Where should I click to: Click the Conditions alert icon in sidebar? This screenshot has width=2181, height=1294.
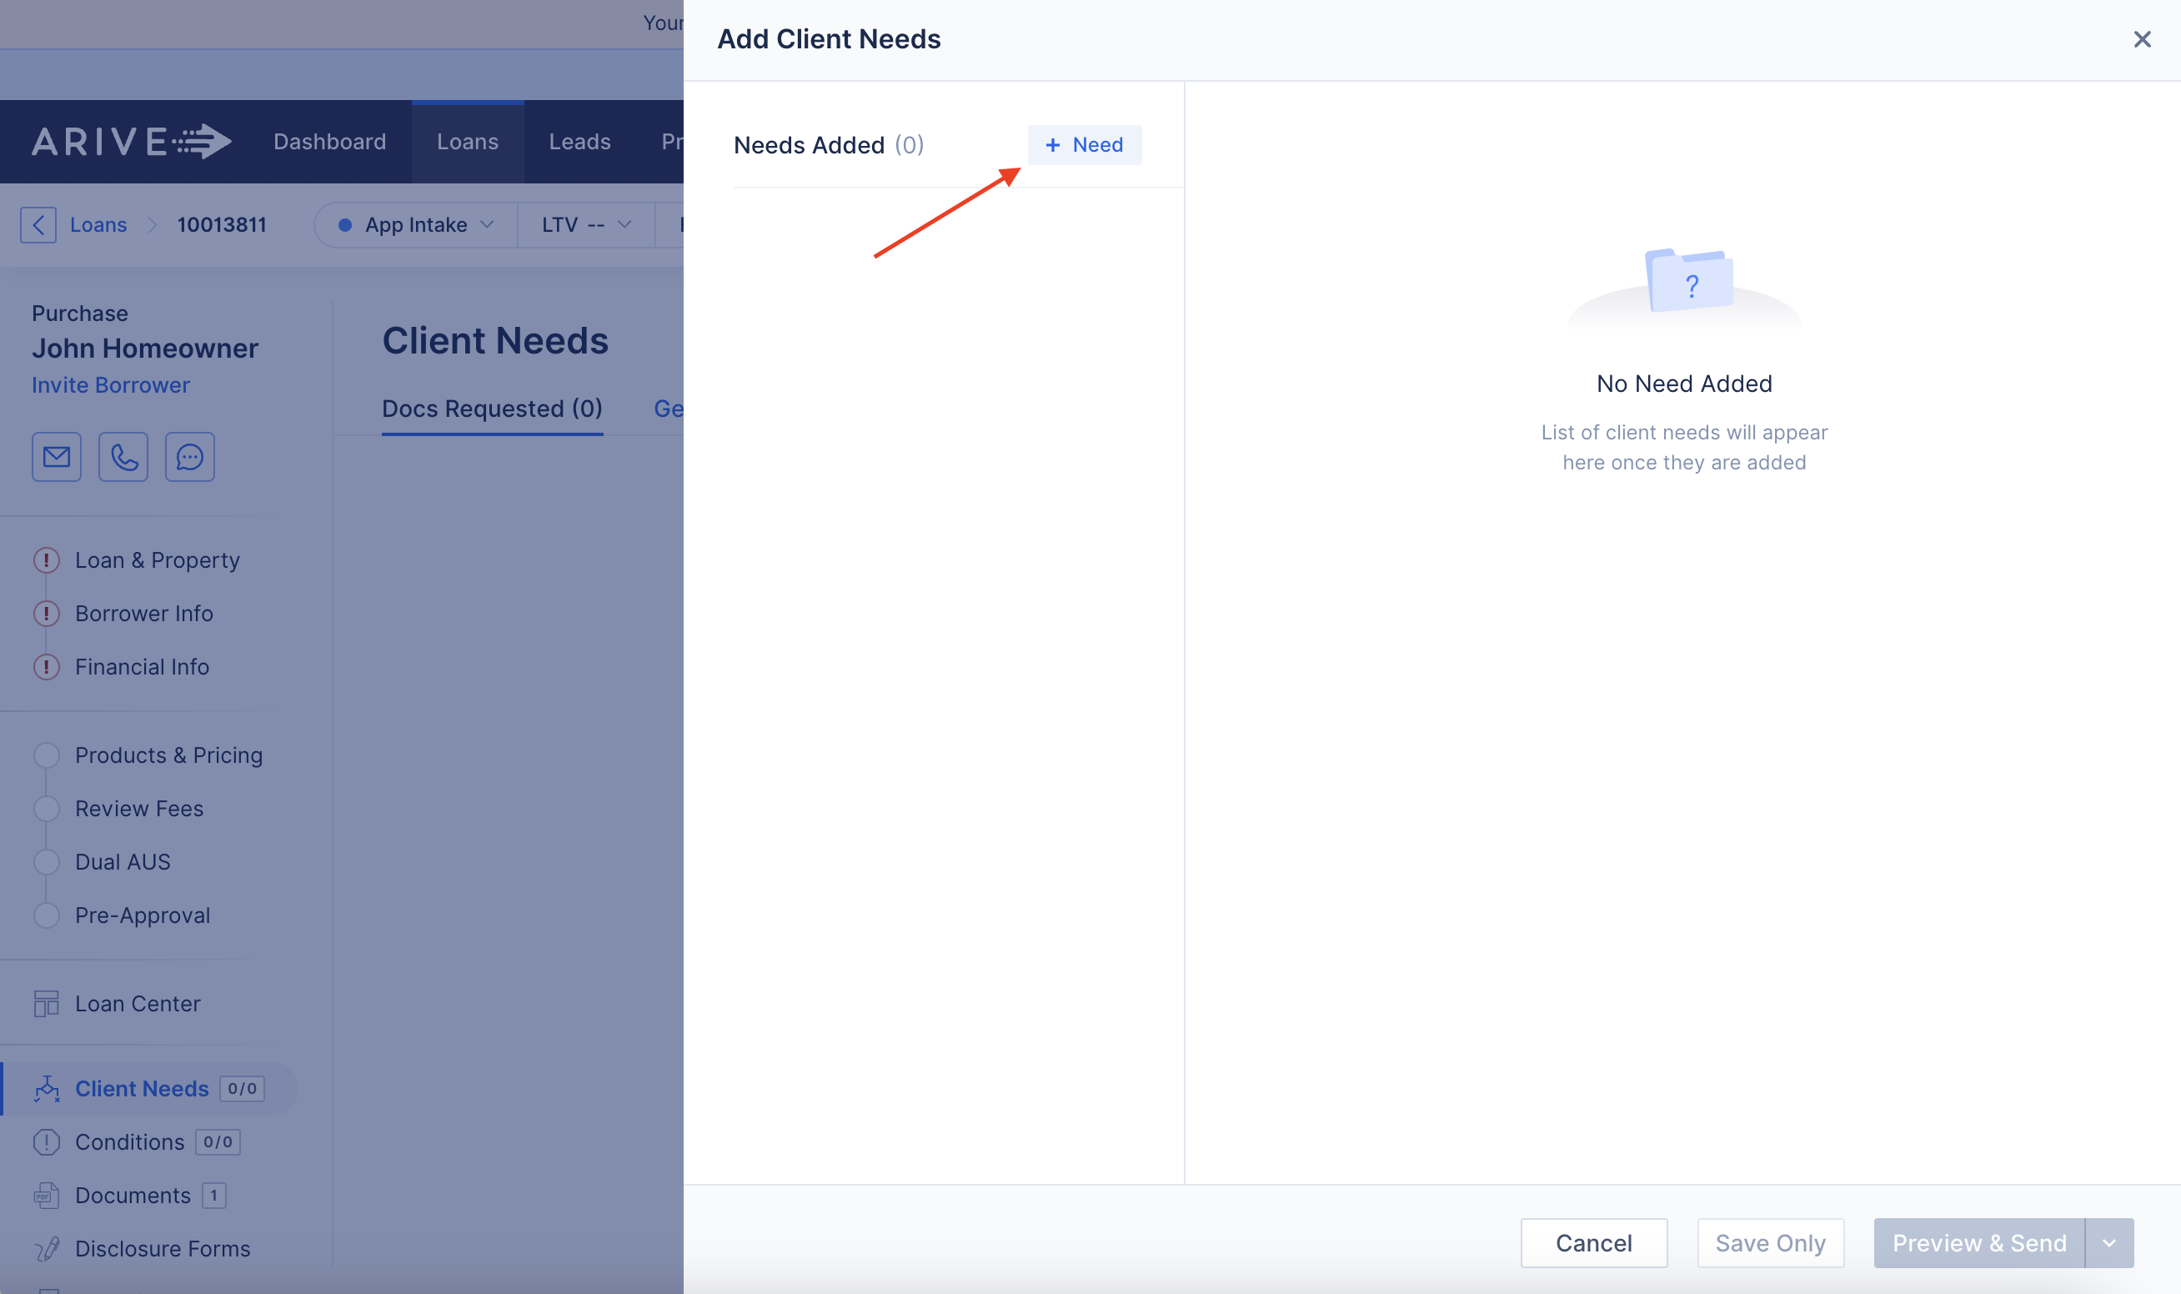46,1142
